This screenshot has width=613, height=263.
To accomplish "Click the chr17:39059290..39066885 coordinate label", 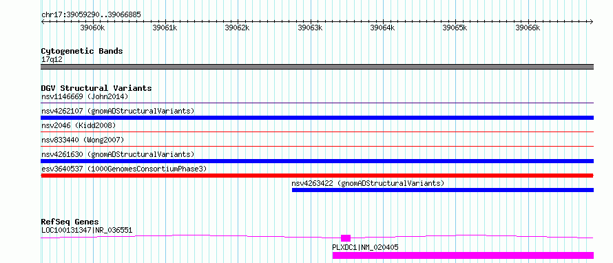I will 91,15.
